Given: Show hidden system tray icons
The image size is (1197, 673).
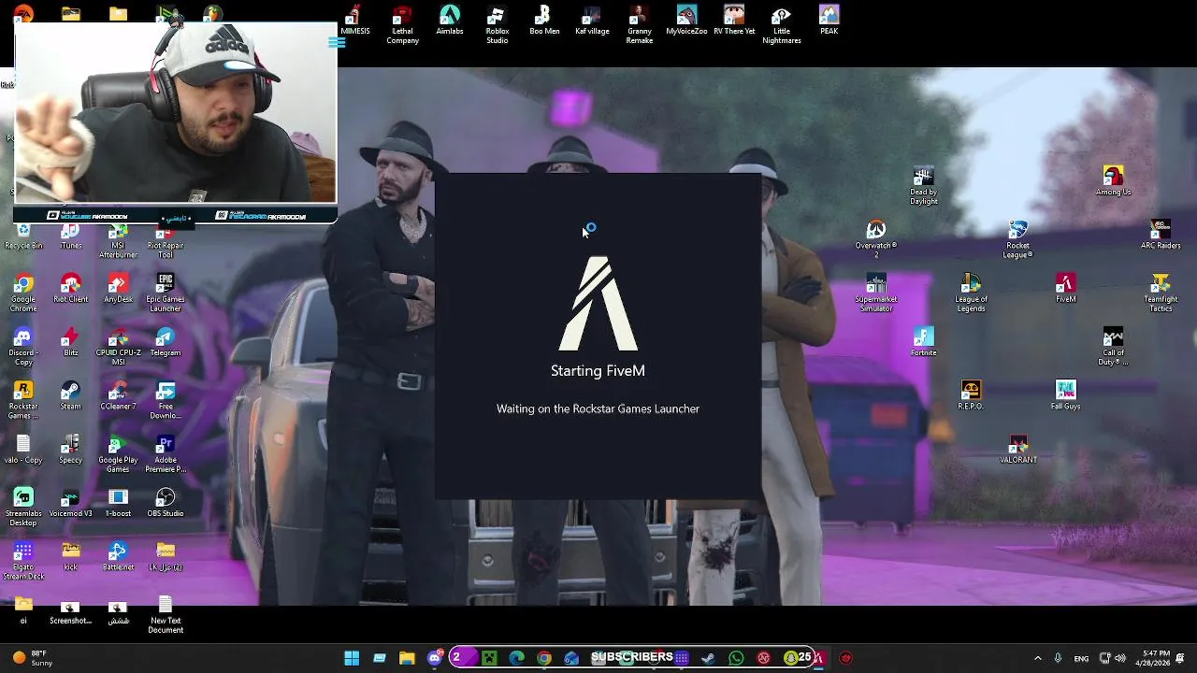Looking at the screenshot, I should (1037, 658).
